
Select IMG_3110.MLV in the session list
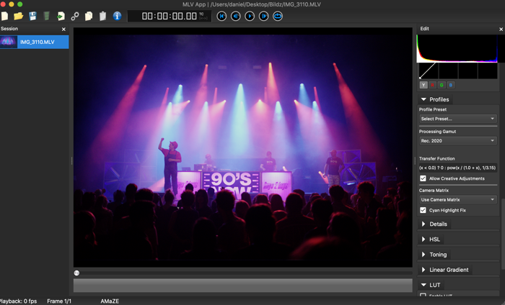[x=34, y=42]
